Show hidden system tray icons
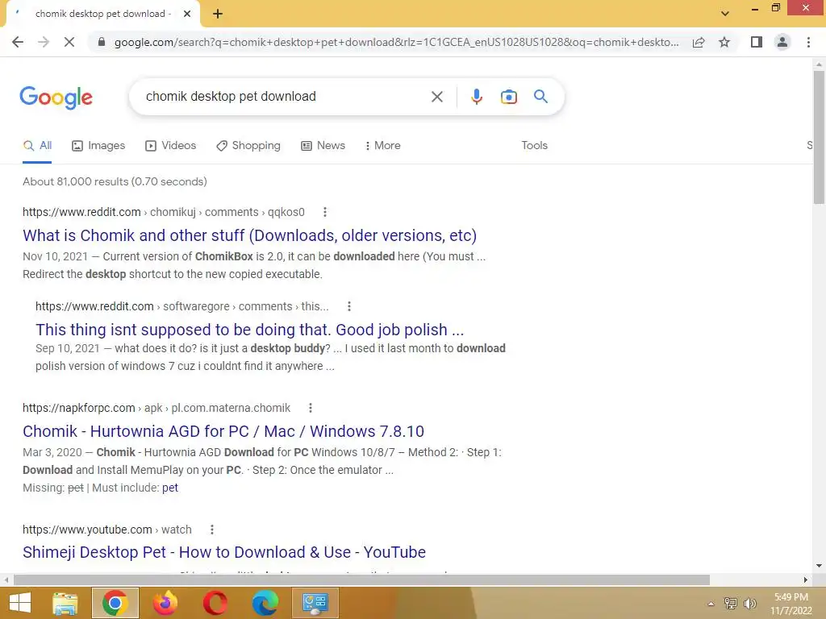Viewport: 826px width, 619px height. (x=711, y=604)
